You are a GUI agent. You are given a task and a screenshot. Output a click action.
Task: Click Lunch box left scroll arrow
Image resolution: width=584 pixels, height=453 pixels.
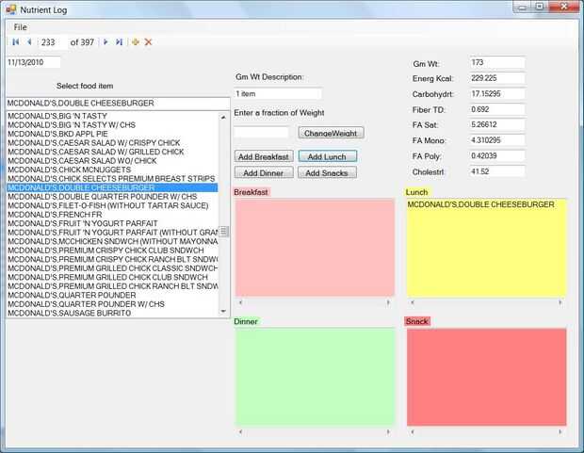pyautogui.click(x=413, y=302)
